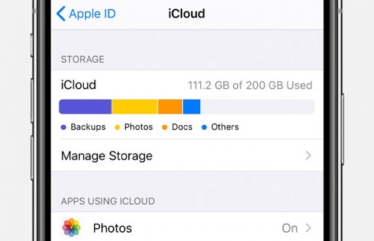
Task: Tap the iCloud storage label
Action: point(78,85)
